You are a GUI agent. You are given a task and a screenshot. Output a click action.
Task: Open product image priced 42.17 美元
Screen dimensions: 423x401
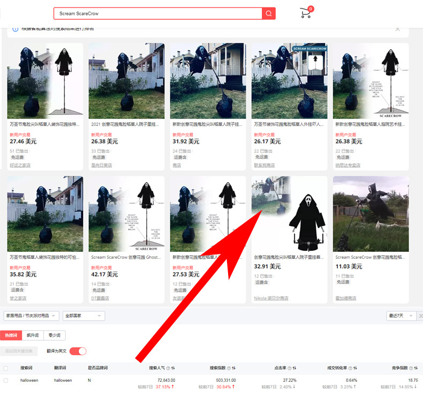[x=126, y=214]
